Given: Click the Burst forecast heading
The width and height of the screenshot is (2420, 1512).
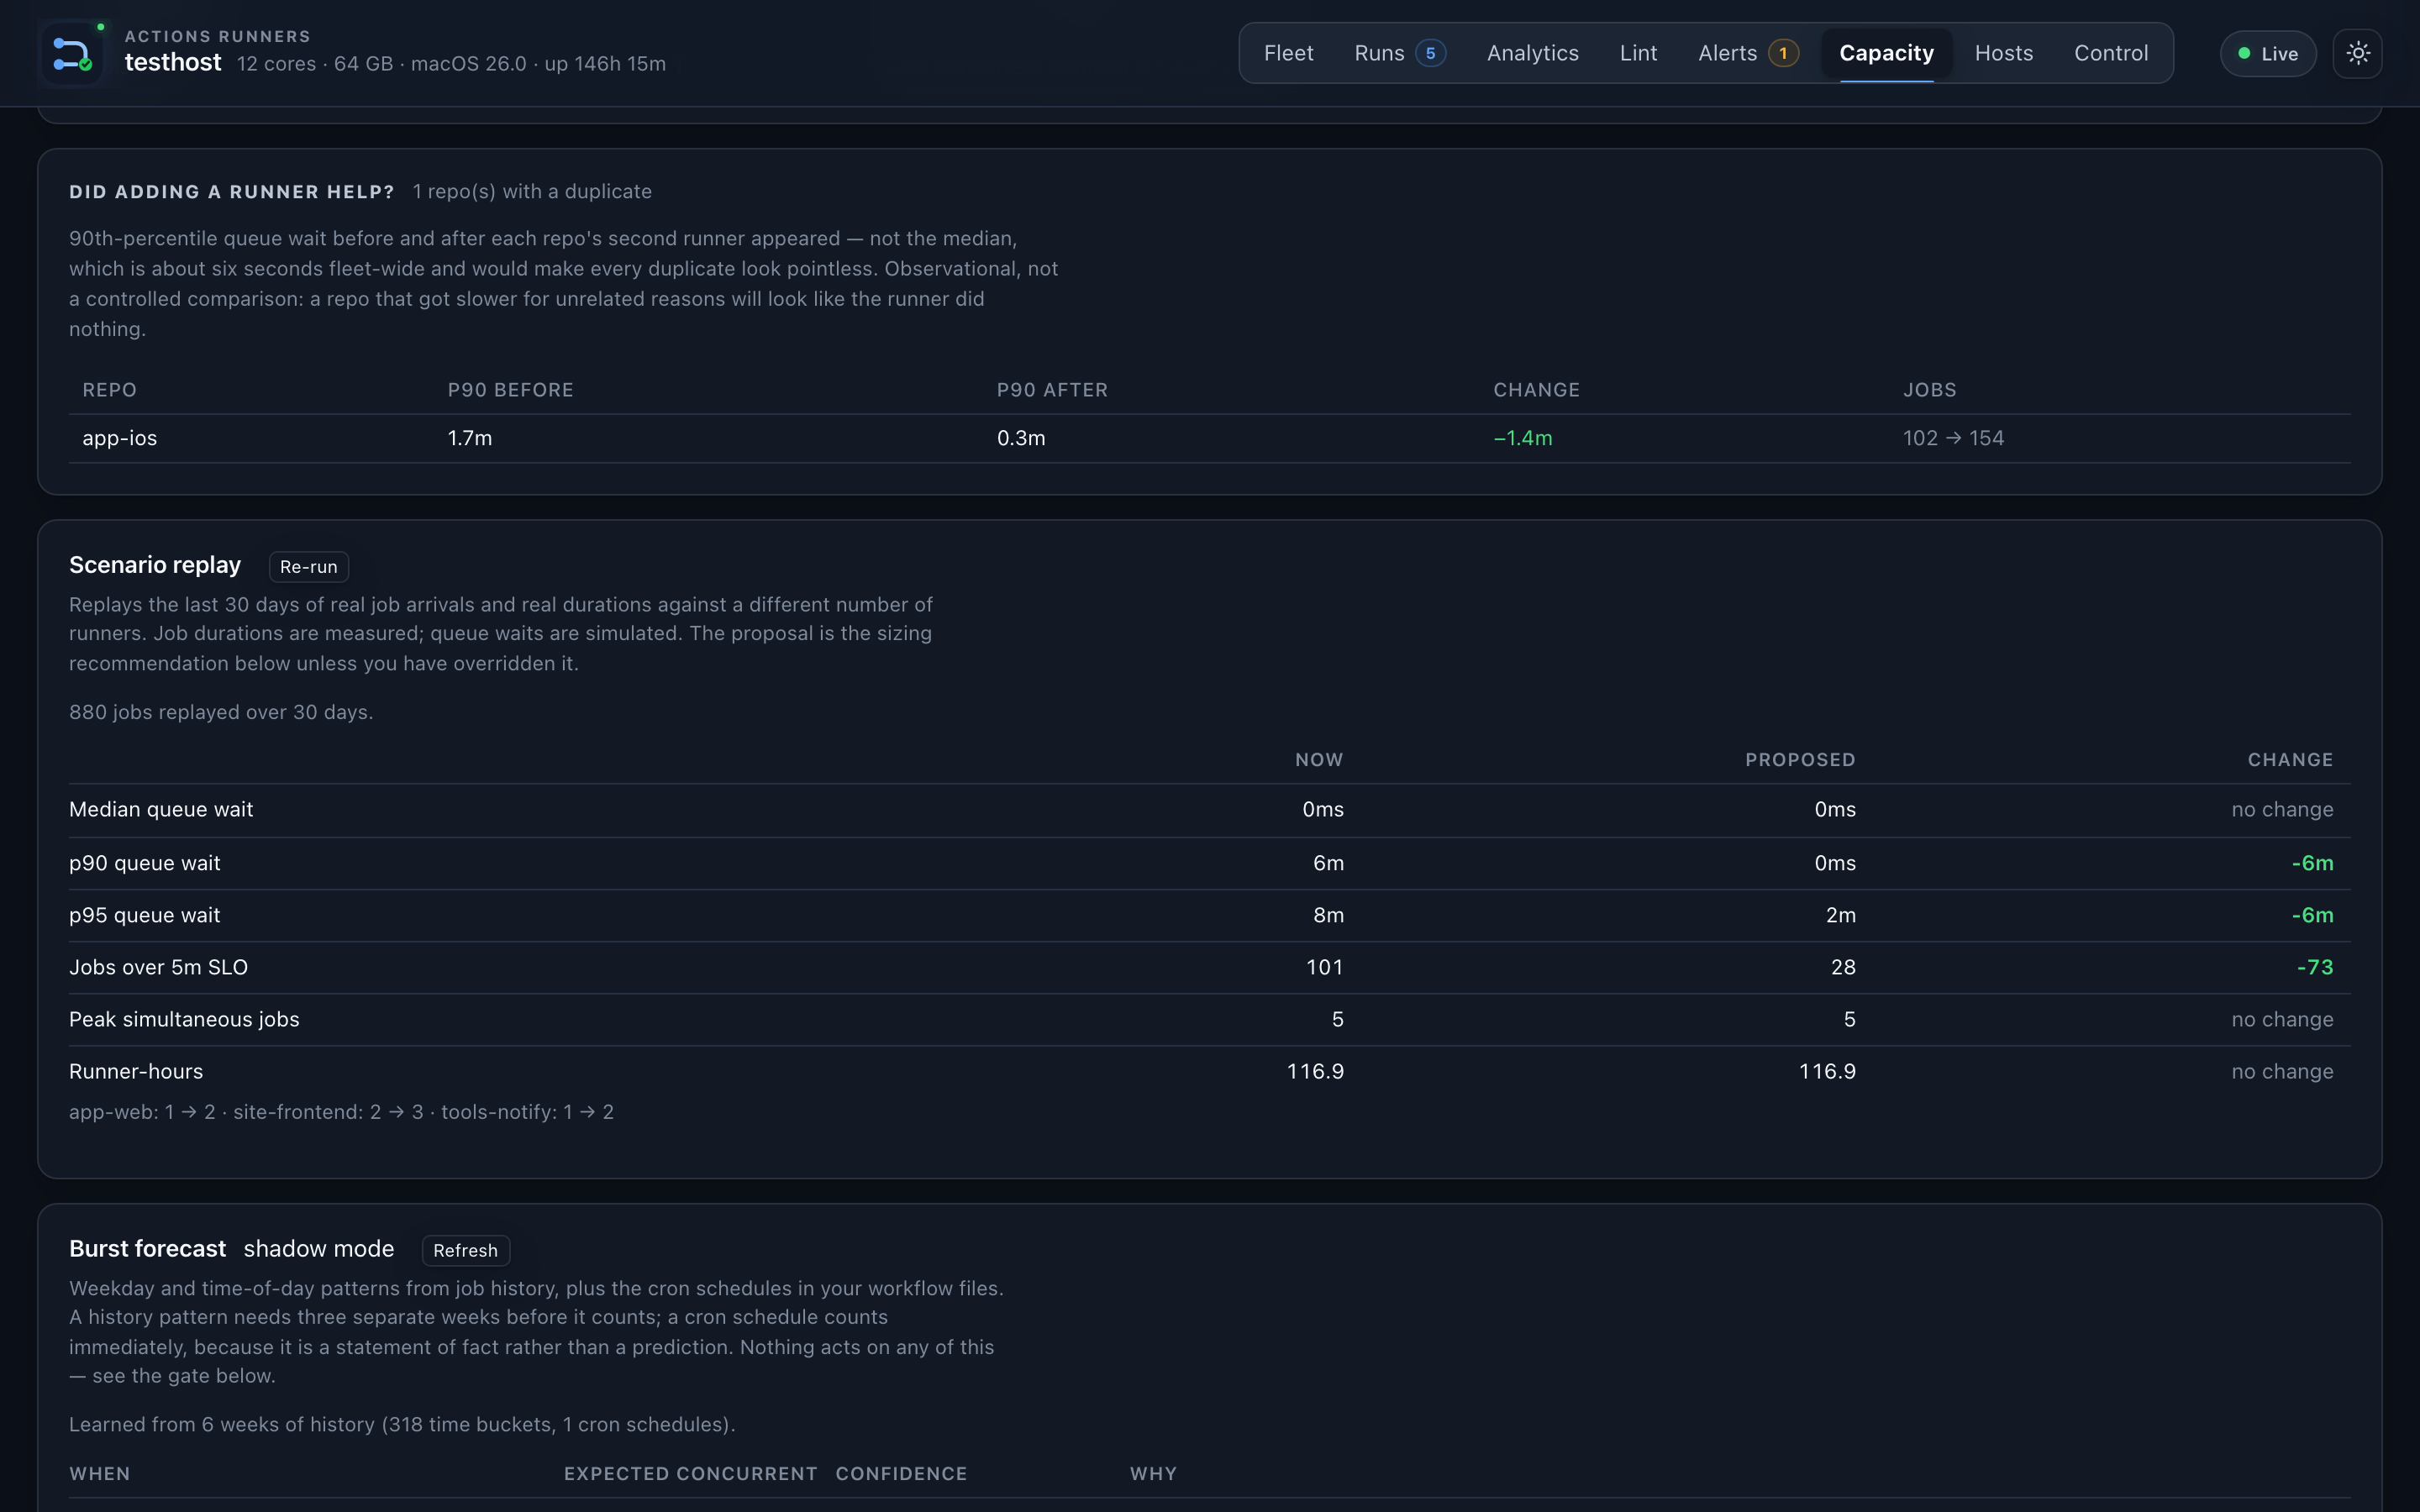Looking at the screenshot, I should pos(148,1250).
